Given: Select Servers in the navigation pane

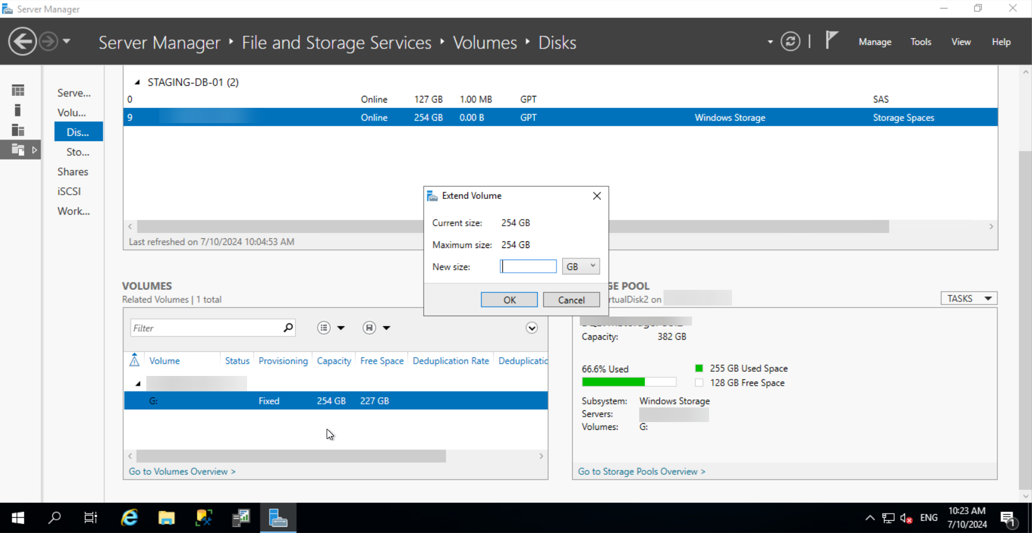Looking at the screenshot, I should 74,93.
